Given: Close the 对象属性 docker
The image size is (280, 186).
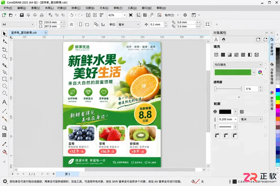Looking at the screenshot, I should (272, 33).
